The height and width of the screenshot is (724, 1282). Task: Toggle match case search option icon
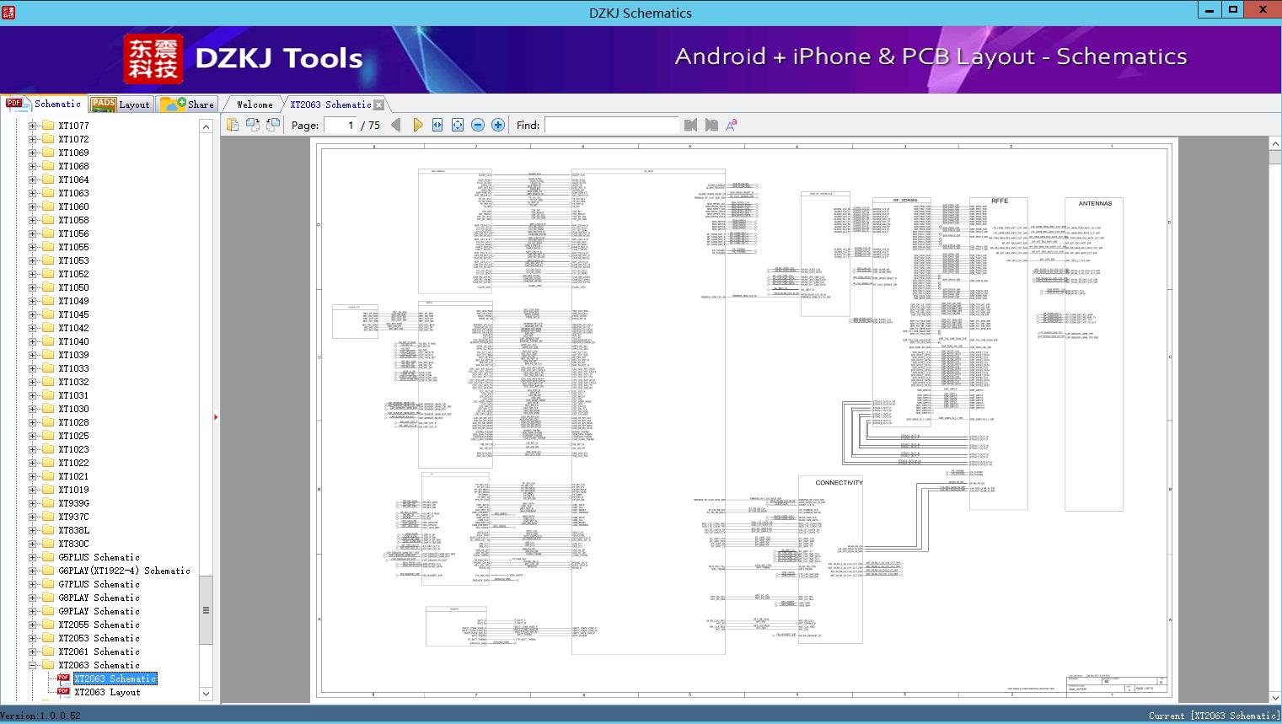click(x=732, y=125)
